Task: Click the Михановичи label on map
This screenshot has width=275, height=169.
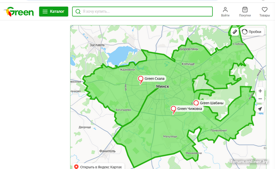Action: [194, 153]
